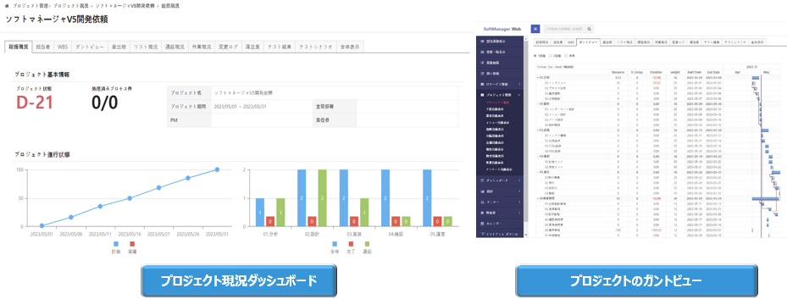Click the ダッシュボード sidebar icon
The height and width of the screenshot is (305, 787).
[482, 180]
